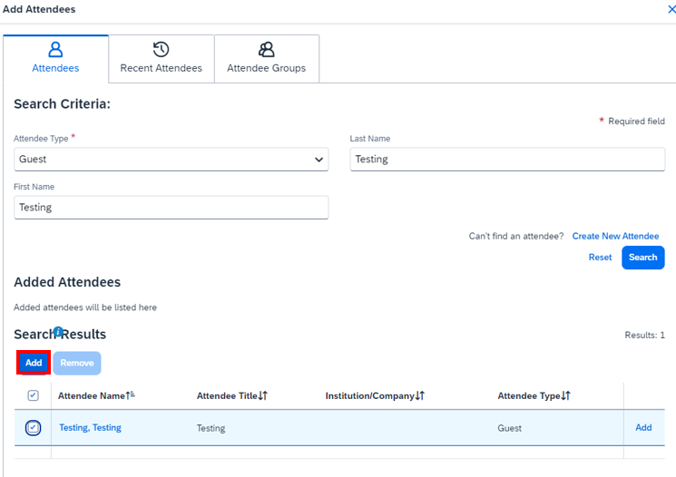Uncheck the Testing, Testing row checkbox
The height and width of the screenshot is (477, 676).
tap(33, 428)
